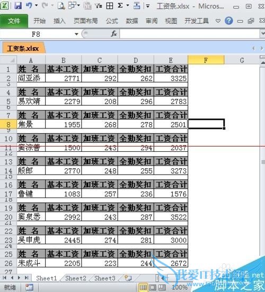265x292 pixels.
Task: Click the Undo arrow icon
Action: pyautogui.click(x=29, y=5)
